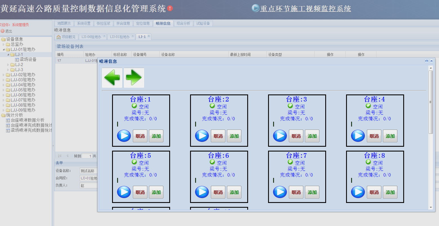Collapse the LJJ-01驻地办 tree node
Viewport: 439px width, 226px height.
(x=4, y=49)
